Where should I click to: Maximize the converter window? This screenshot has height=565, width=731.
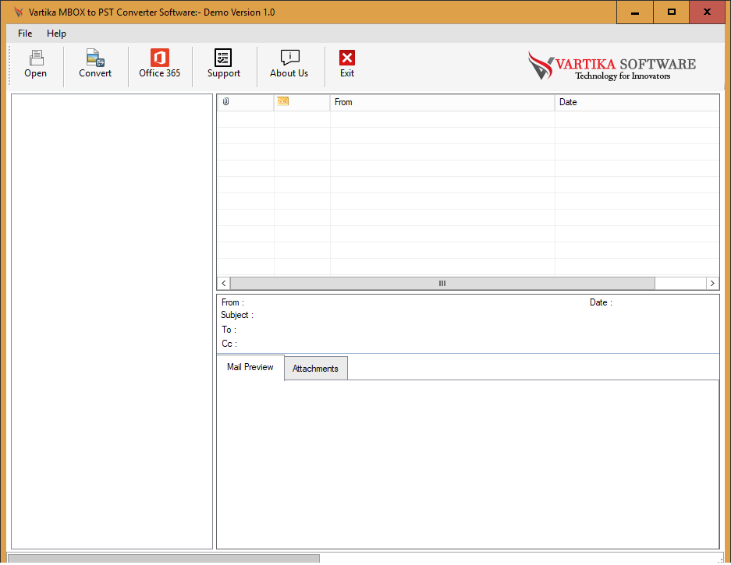672,12
